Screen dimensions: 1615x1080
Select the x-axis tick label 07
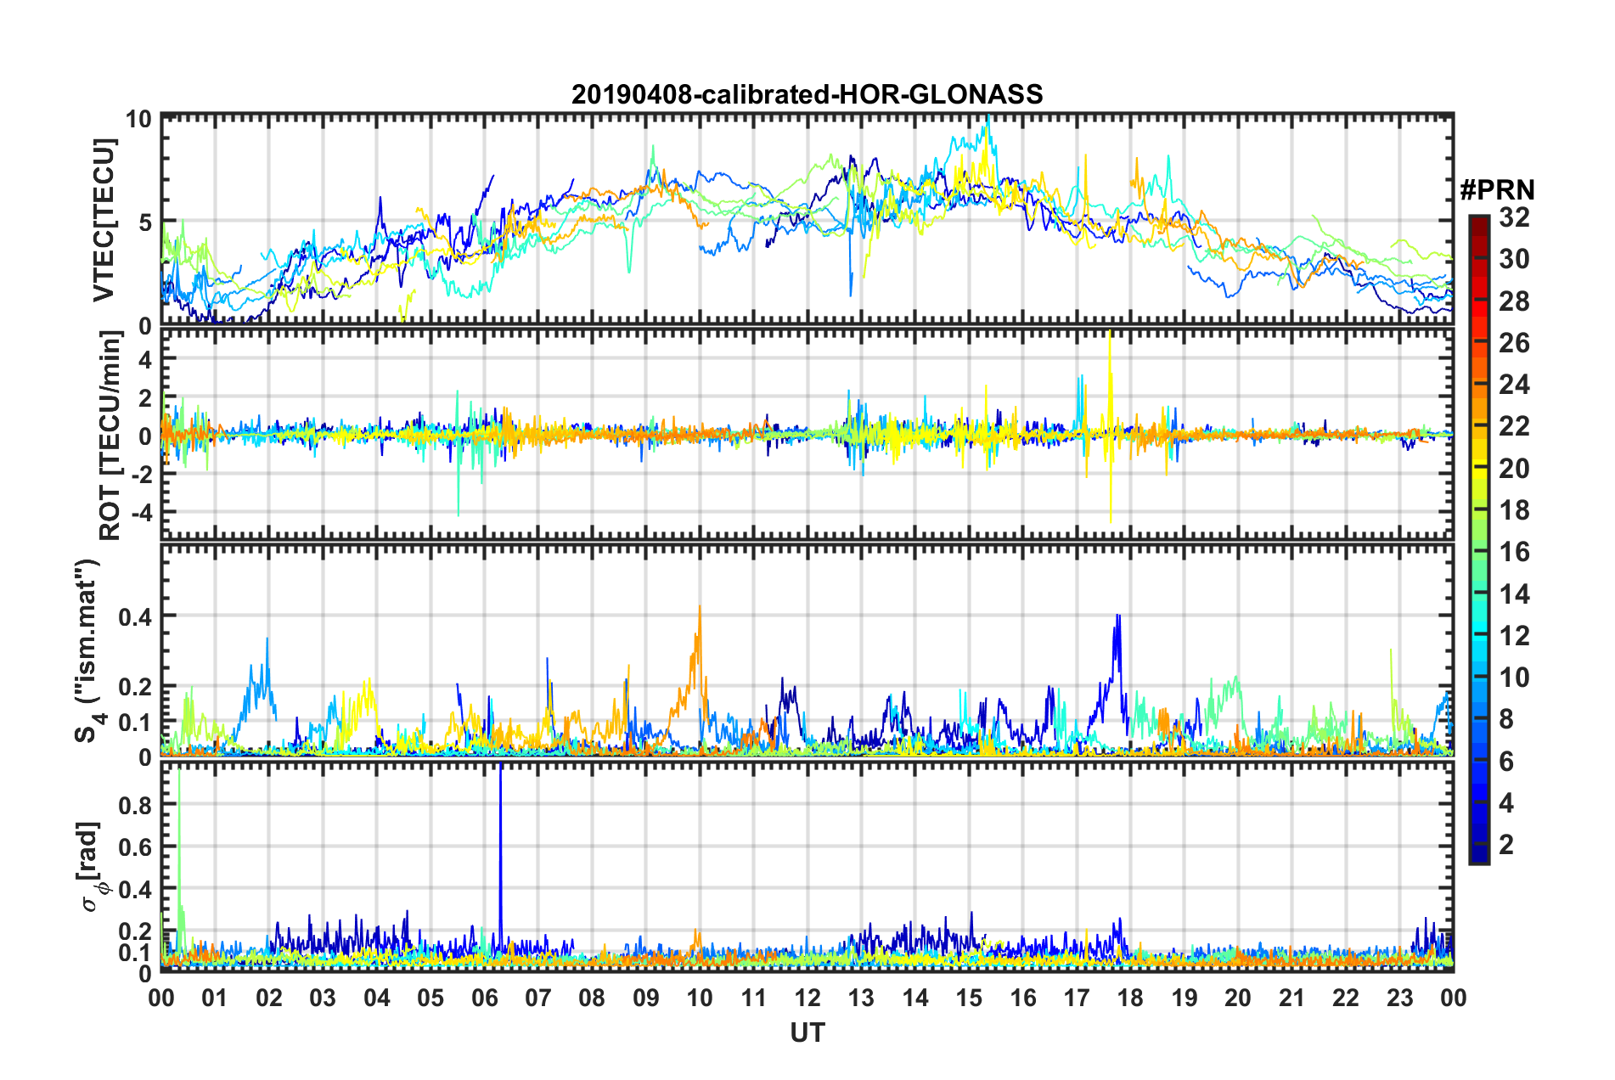538,998
